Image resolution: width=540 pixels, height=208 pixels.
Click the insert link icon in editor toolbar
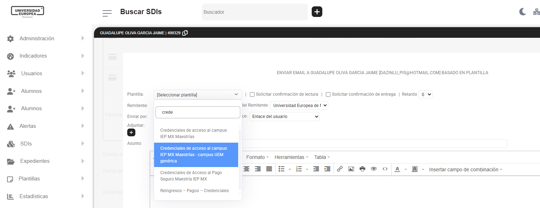340,169
